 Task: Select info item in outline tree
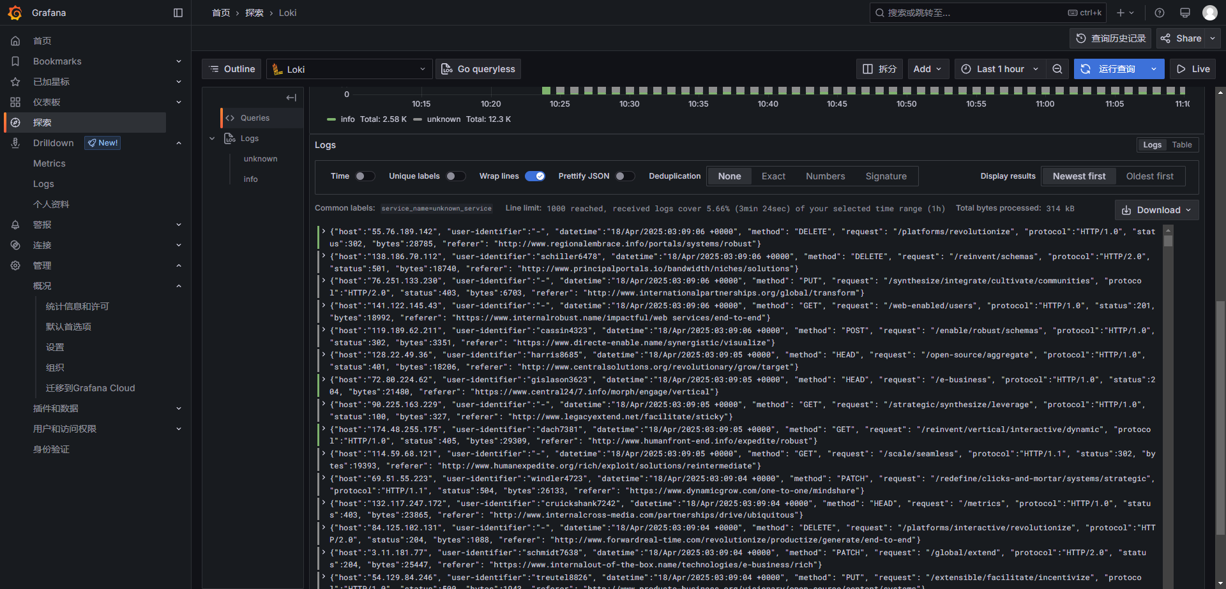pyautogui.click(x=251, y=179)
